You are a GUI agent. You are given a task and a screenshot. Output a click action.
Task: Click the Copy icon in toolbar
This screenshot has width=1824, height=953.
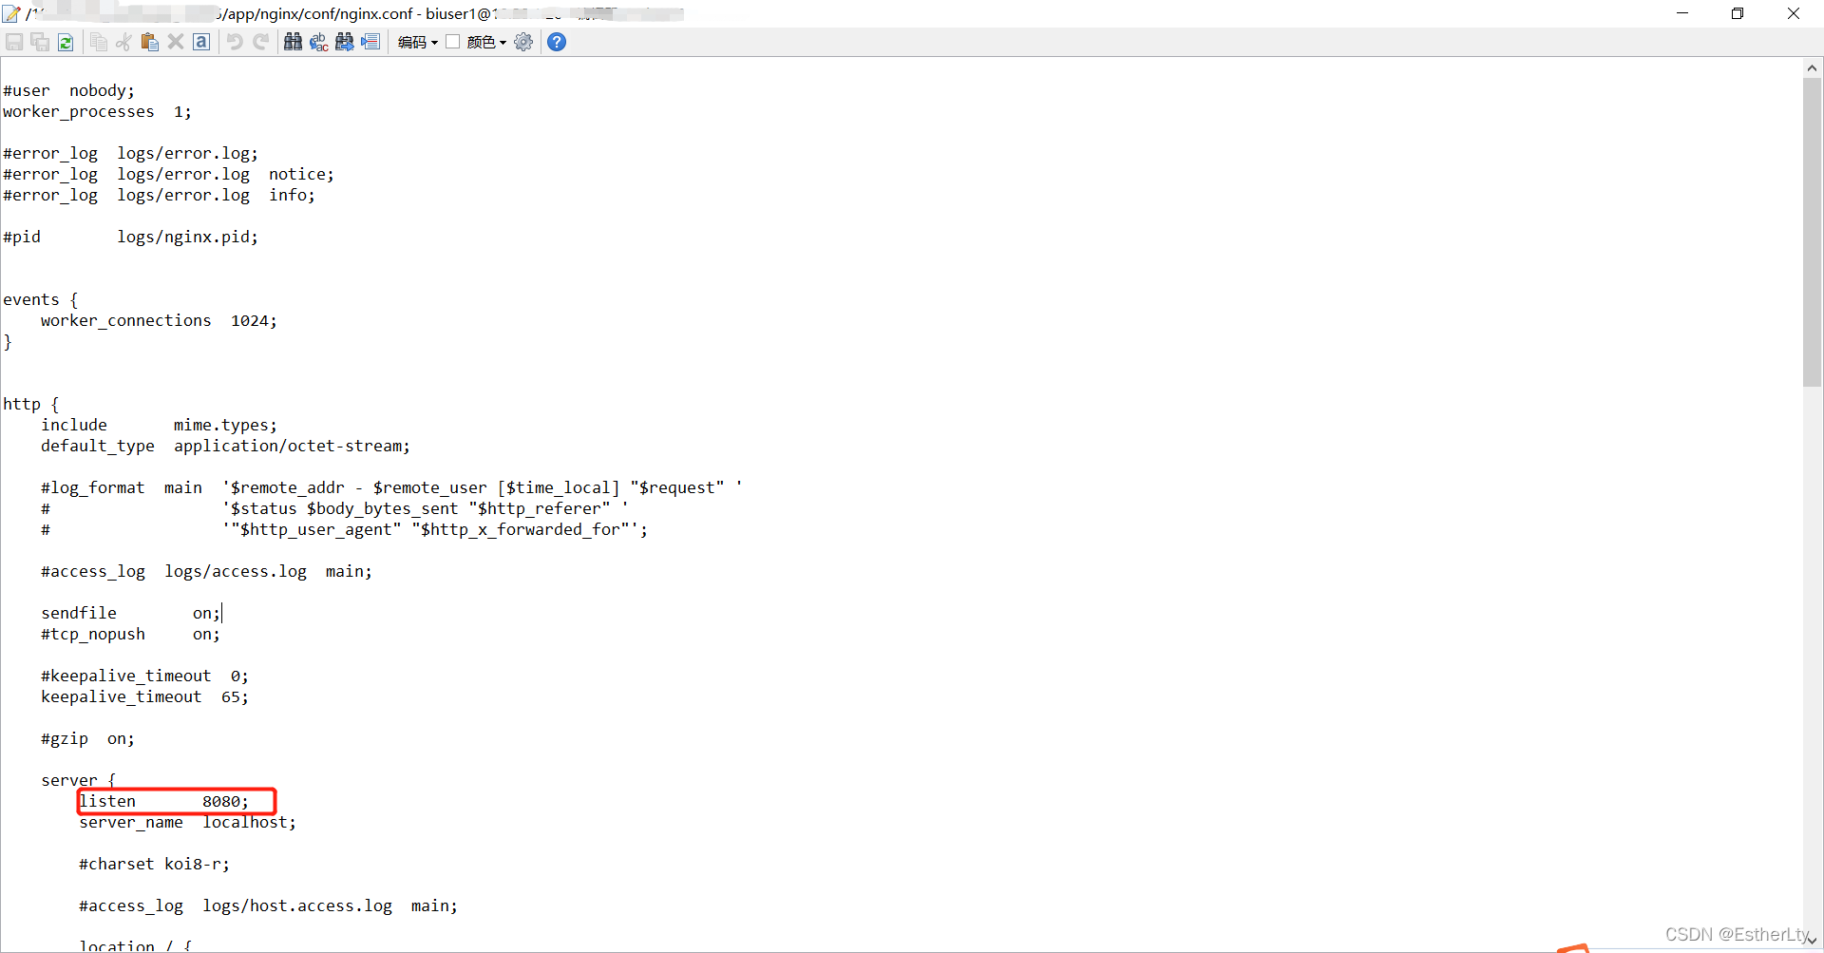pyautogui.click(x=99, y=42)
